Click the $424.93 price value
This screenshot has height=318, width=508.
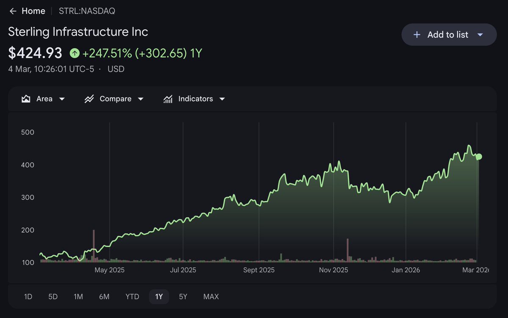pyautogui.click(x=36, y=53)
